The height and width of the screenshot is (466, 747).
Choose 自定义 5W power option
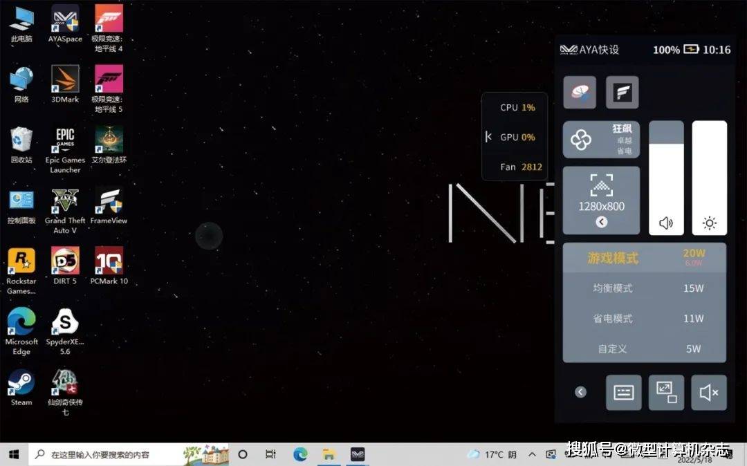click(644, 348)
